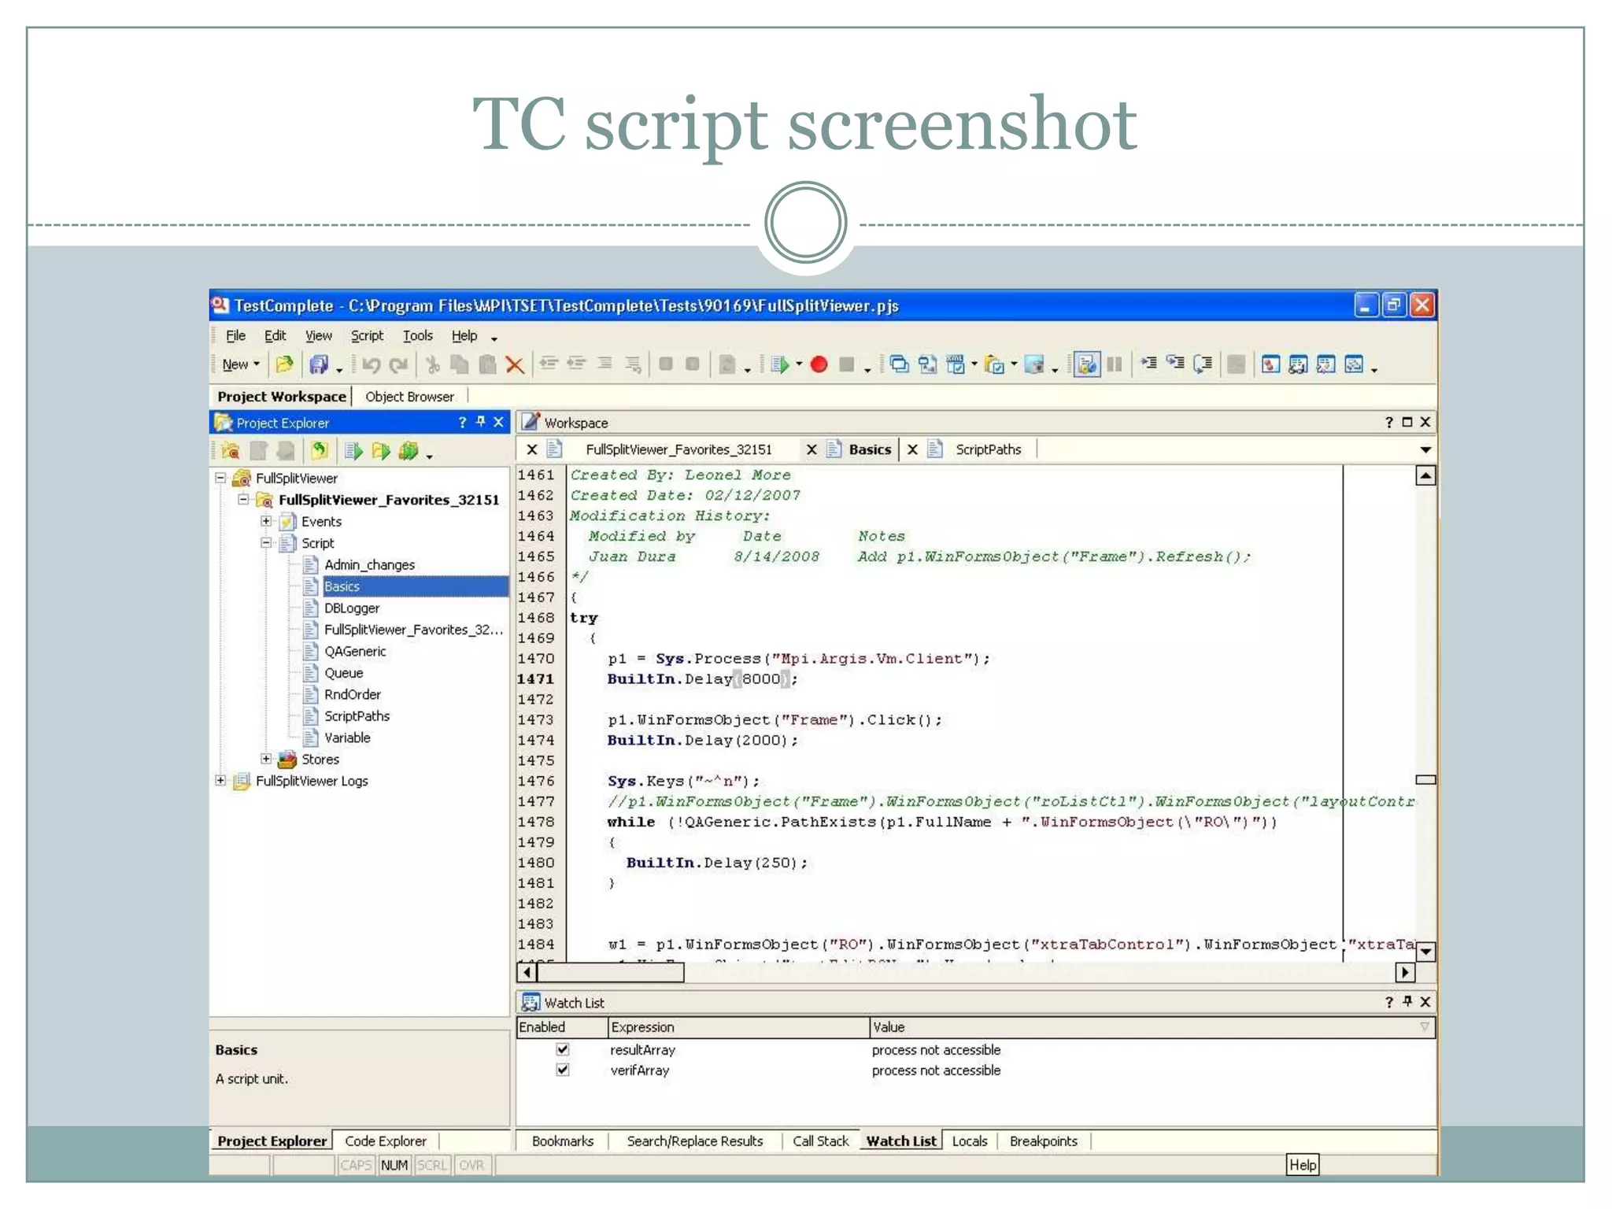This screenshot has width=1612, height=1209.
Task: Click the Save All toolbar icon
Action: (319, 364)
